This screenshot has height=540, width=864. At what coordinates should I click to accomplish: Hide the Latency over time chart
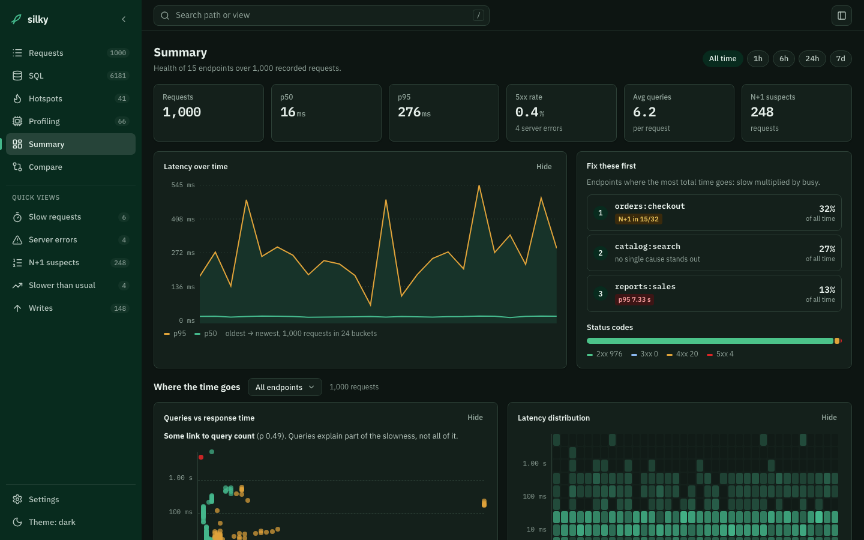(x=544, y=167)
